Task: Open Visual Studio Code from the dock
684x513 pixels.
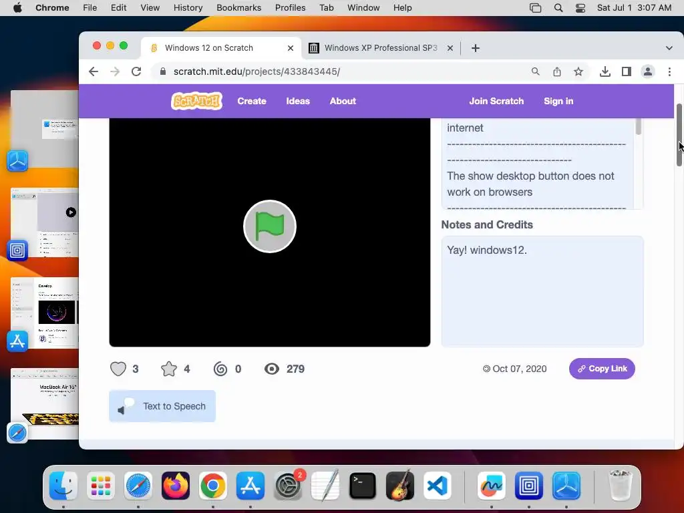Action: point(437,486)
